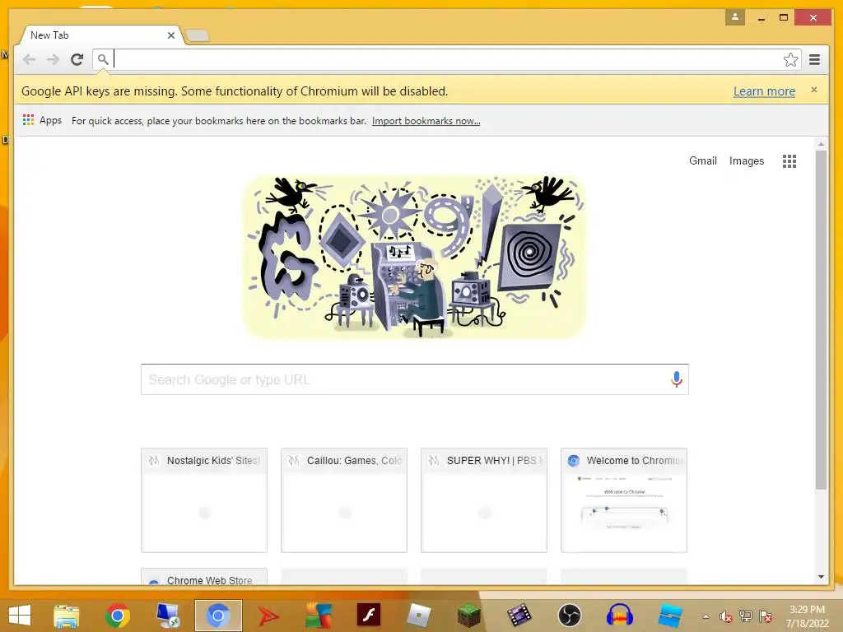Dismiss the Google API keys warning bar

(814, 90)
